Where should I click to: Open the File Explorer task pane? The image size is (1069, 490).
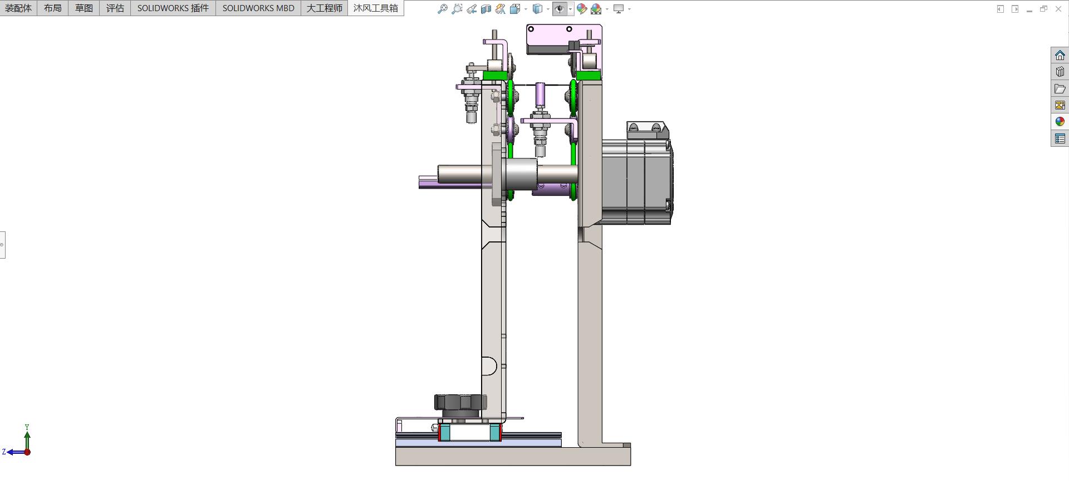[1060, 88]
